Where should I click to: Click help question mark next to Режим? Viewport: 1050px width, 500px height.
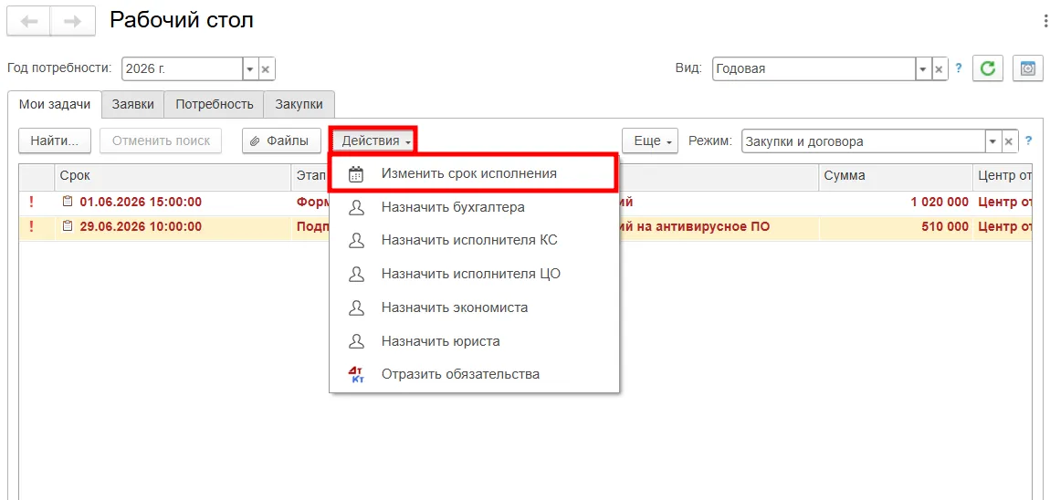click(x=1029, y=141)
